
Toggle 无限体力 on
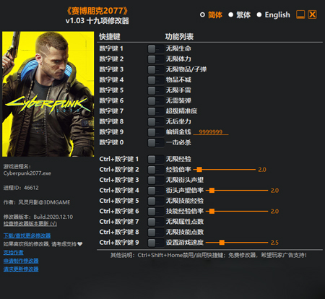pyautogui.click(x=155, y=59)
